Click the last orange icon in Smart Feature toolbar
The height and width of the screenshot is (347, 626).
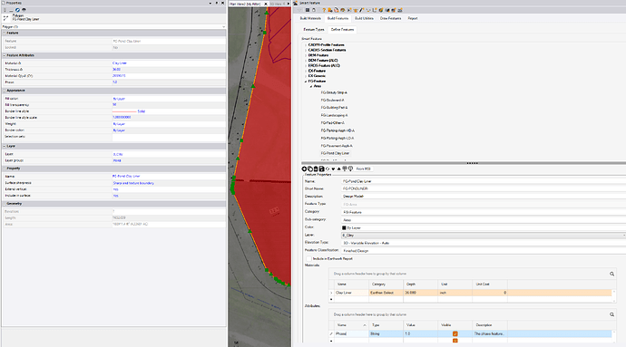[399, 10]
